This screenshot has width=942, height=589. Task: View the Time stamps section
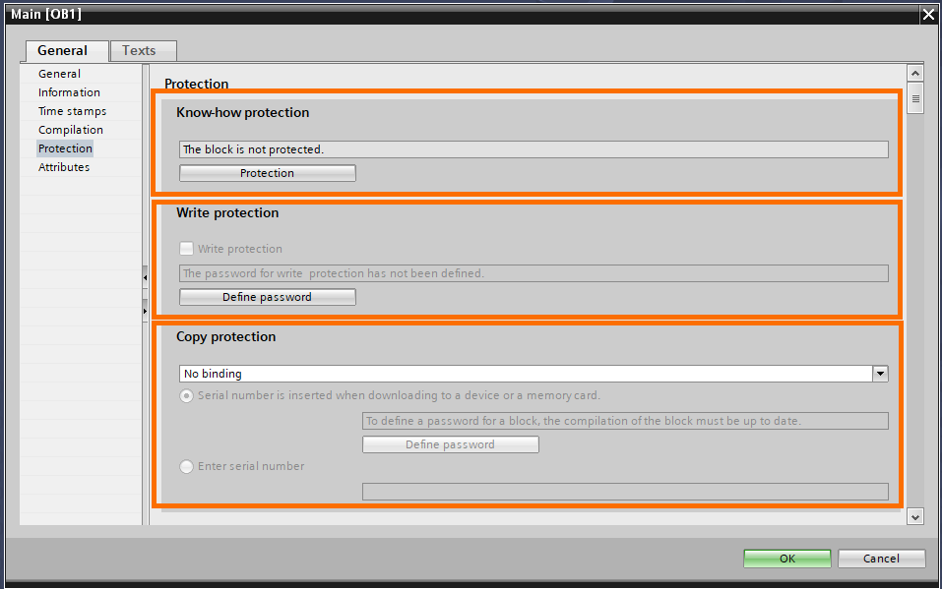point(70,110)
